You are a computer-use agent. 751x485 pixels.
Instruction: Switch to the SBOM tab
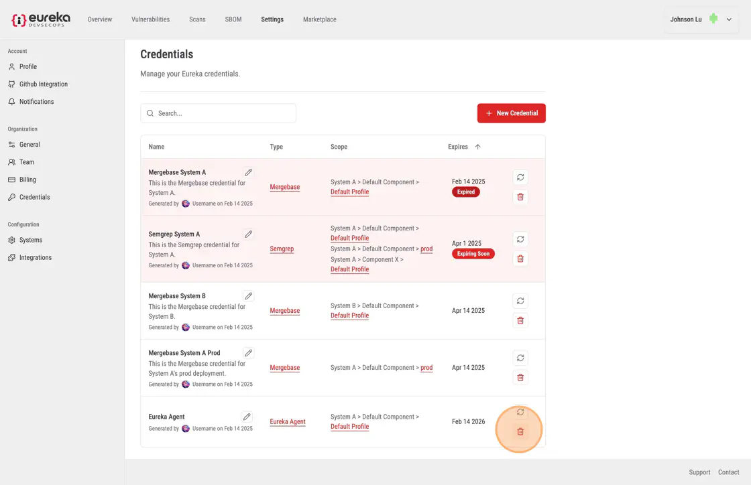pyautogui.click(x=233, y=19)
